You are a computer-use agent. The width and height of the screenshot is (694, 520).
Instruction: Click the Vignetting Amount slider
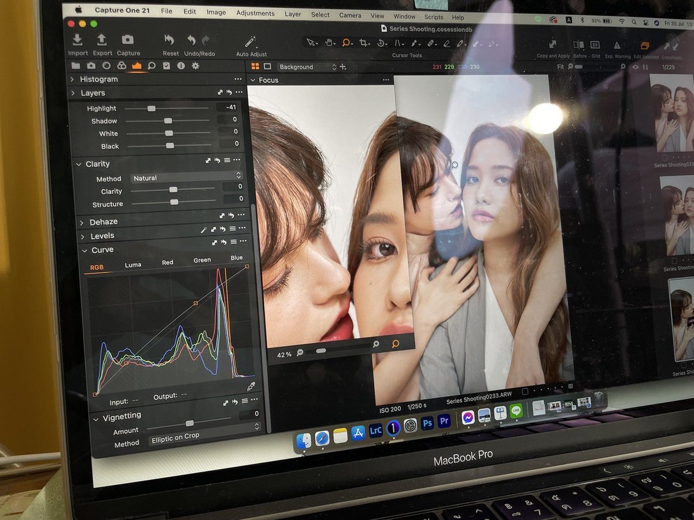pyautogui.click(x=189, y=423)
